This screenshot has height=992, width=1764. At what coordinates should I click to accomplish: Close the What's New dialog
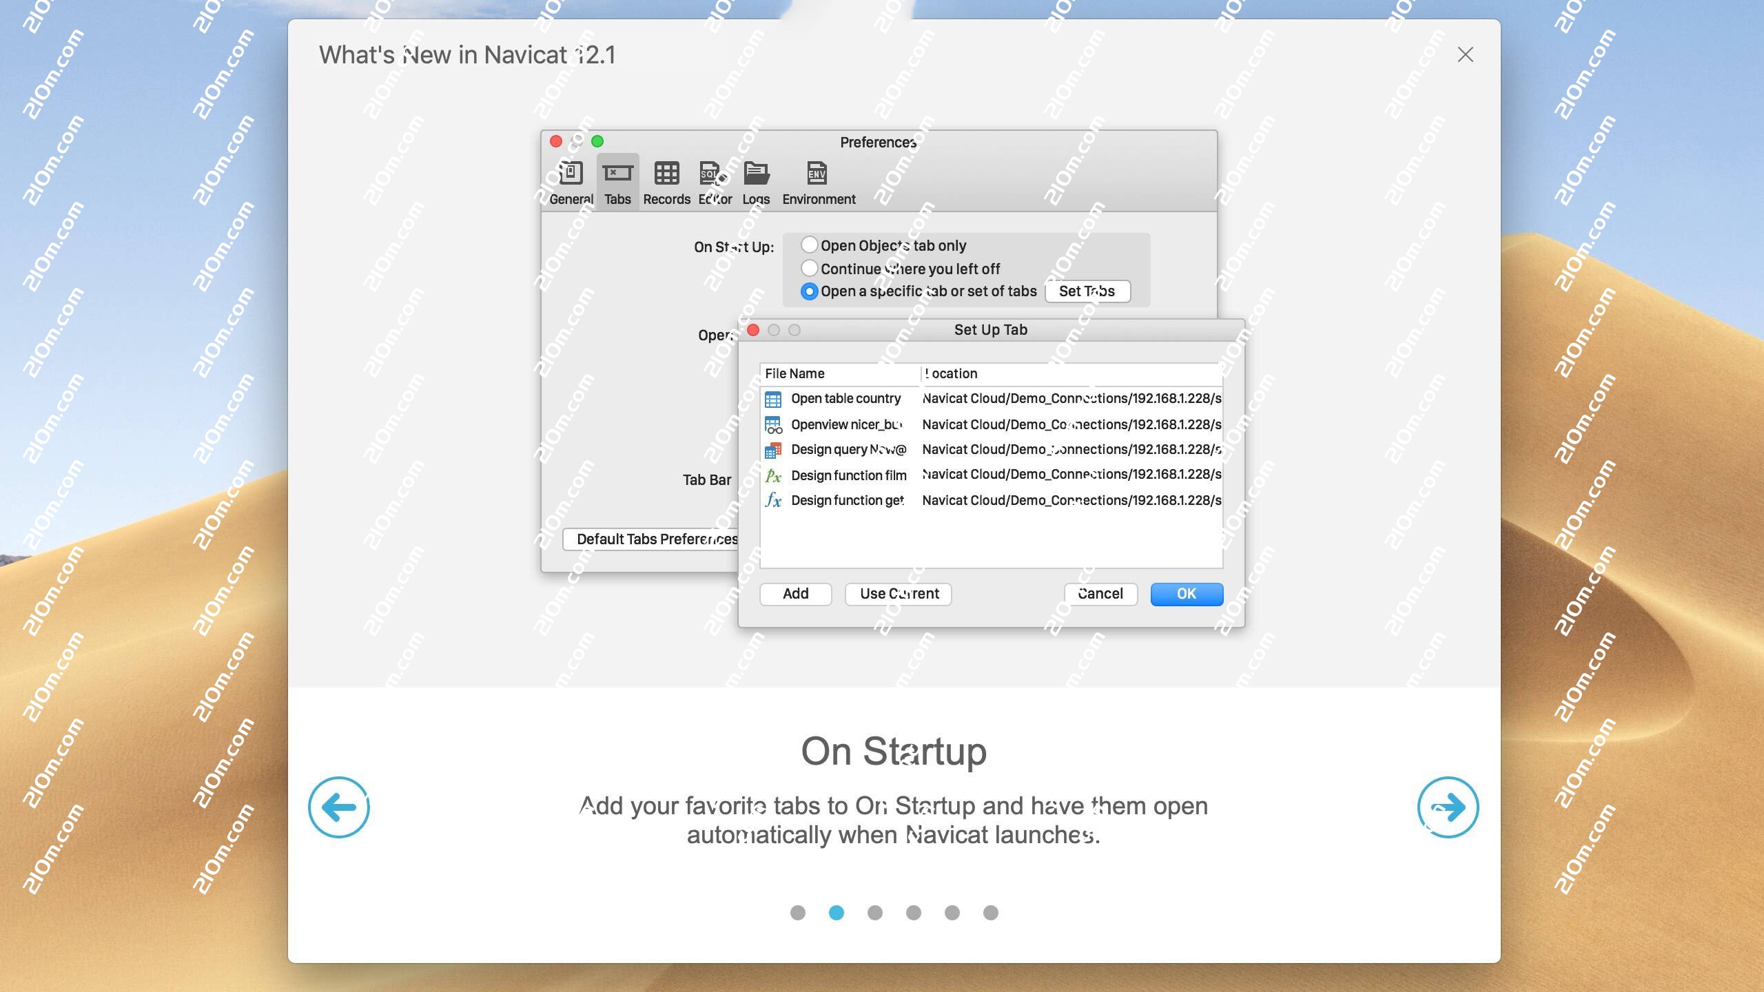click(1465, 55)
